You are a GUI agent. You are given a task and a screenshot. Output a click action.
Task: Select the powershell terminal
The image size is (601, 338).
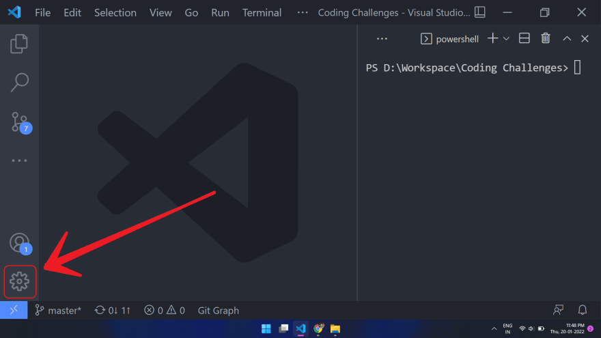click(449, 39)
